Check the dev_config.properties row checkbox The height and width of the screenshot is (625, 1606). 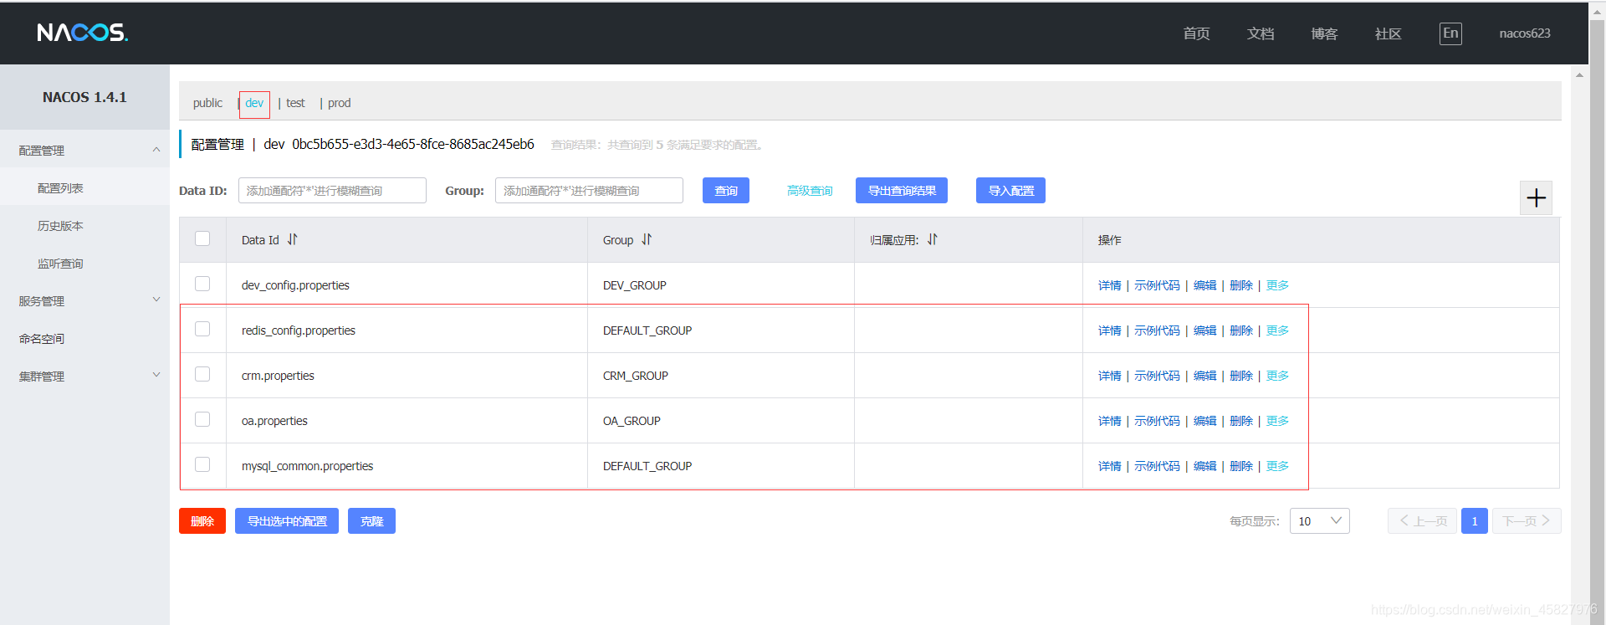pos(202,284)
